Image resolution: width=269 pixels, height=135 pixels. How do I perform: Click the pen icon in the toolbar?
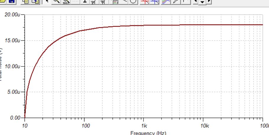175,1
